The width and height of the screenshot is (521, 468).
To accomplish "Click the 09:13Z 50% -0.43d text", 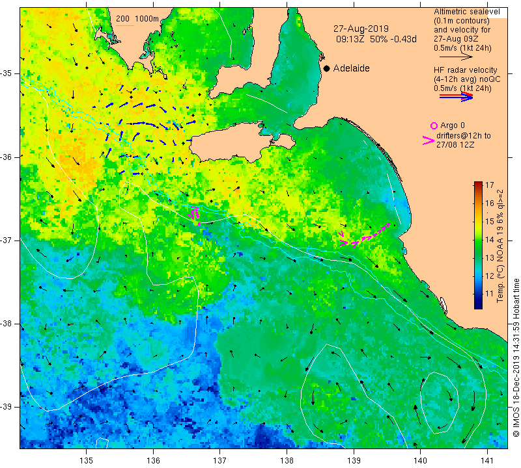I will point(376,39).
